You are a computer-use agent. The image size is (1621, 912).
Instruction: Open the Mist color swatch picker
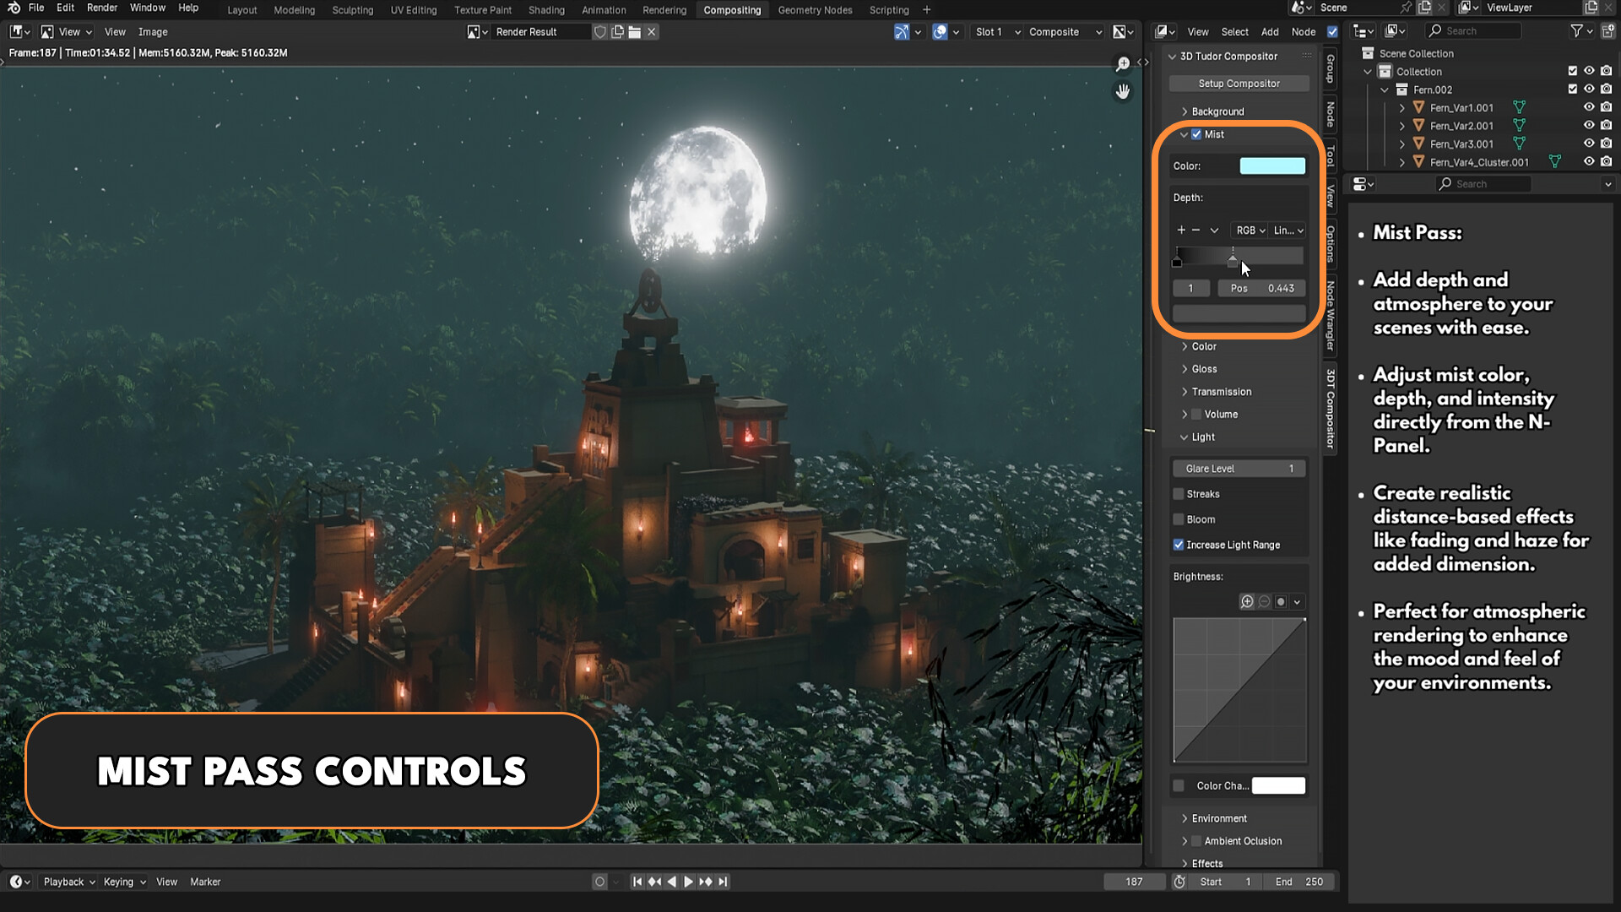(x=1272, y=166)
